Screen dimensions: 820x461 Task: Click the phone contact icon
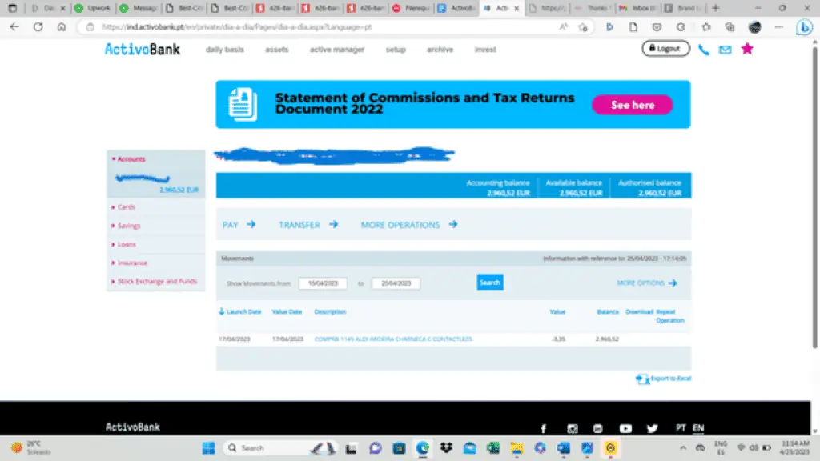tap(704, 50)
